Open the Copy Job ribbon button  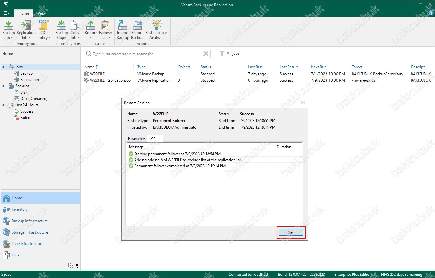75,30
